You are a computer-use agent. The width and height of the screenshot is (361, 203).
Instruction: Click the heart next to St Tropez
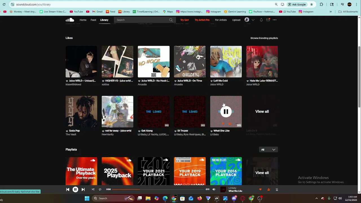[x=175, y=131]
